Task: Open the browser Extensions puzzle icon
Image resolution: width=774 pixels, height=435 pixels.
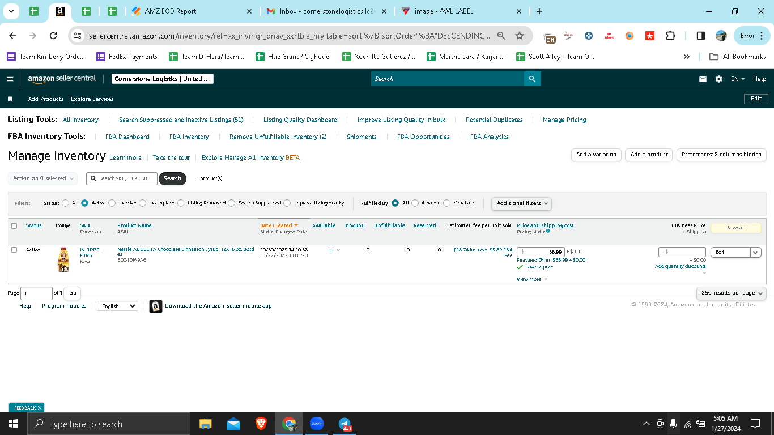Action: 670,36
